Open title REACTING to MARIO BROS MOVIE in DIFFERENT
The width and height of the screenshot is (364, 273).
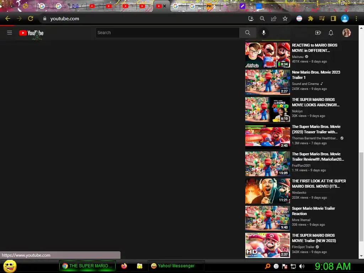(x=315, y=48)
